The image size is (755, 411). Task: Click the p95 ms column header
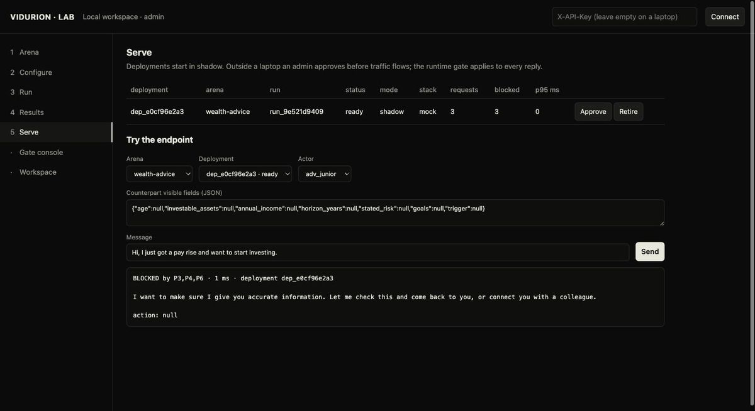click(547, 90)
